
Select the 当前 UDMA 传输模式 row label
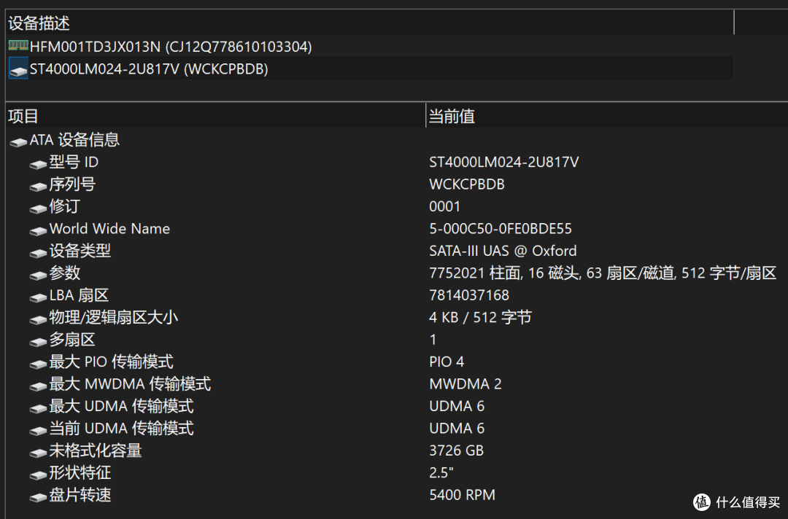(x=121, y=428)
